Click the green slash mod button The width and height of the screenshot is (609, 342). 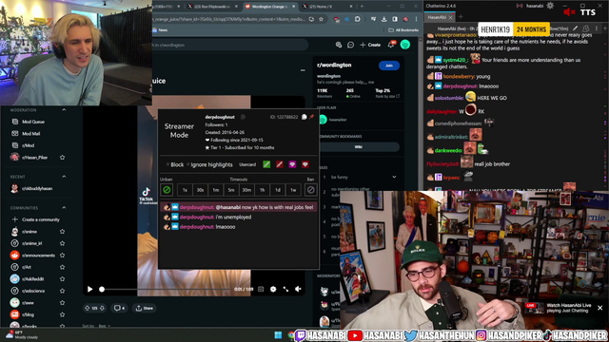point(266,164)
